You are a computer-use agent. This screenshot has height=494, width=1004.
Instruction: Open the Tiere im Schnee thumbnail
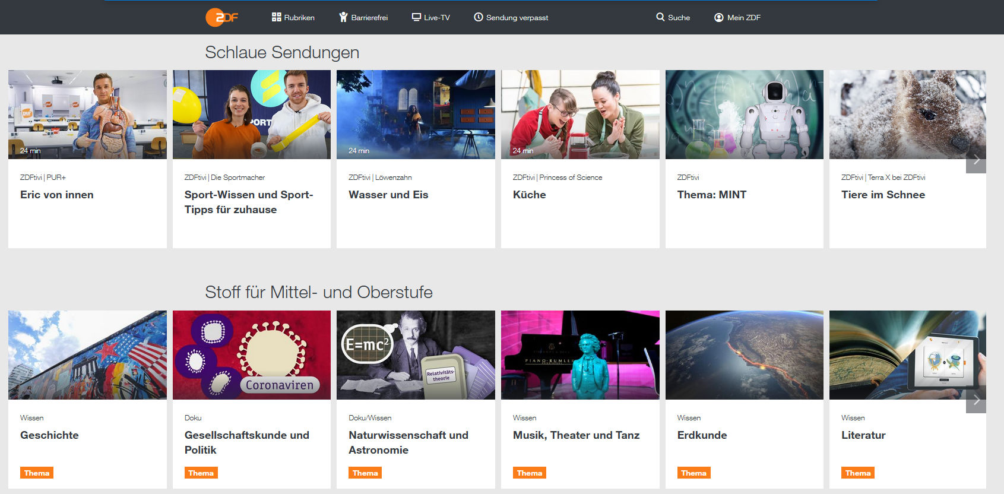pos(908,115)
